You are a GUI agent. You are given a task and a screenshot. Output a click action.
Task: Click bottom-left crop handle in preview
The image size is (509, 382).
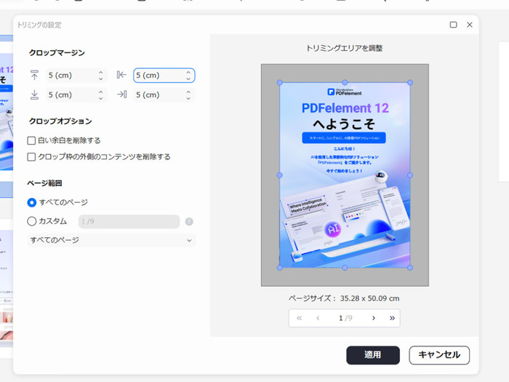[279, 268]
